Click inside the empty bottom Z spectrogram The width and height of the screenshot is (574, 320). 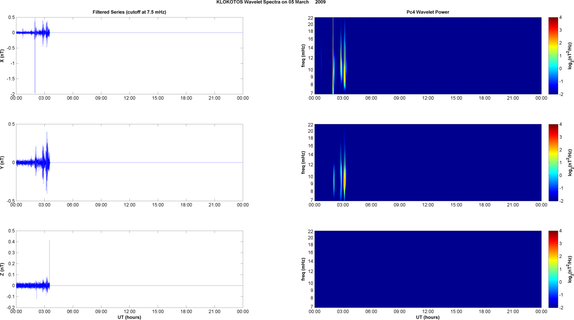(428, 269)
